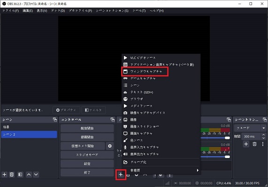Add 画像 source
The image size is (268, 187).
click(x=161, y=120)
